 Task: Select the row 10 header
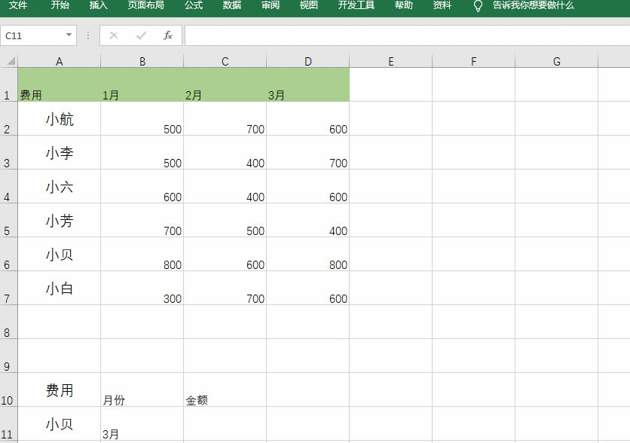click(8, 391)
